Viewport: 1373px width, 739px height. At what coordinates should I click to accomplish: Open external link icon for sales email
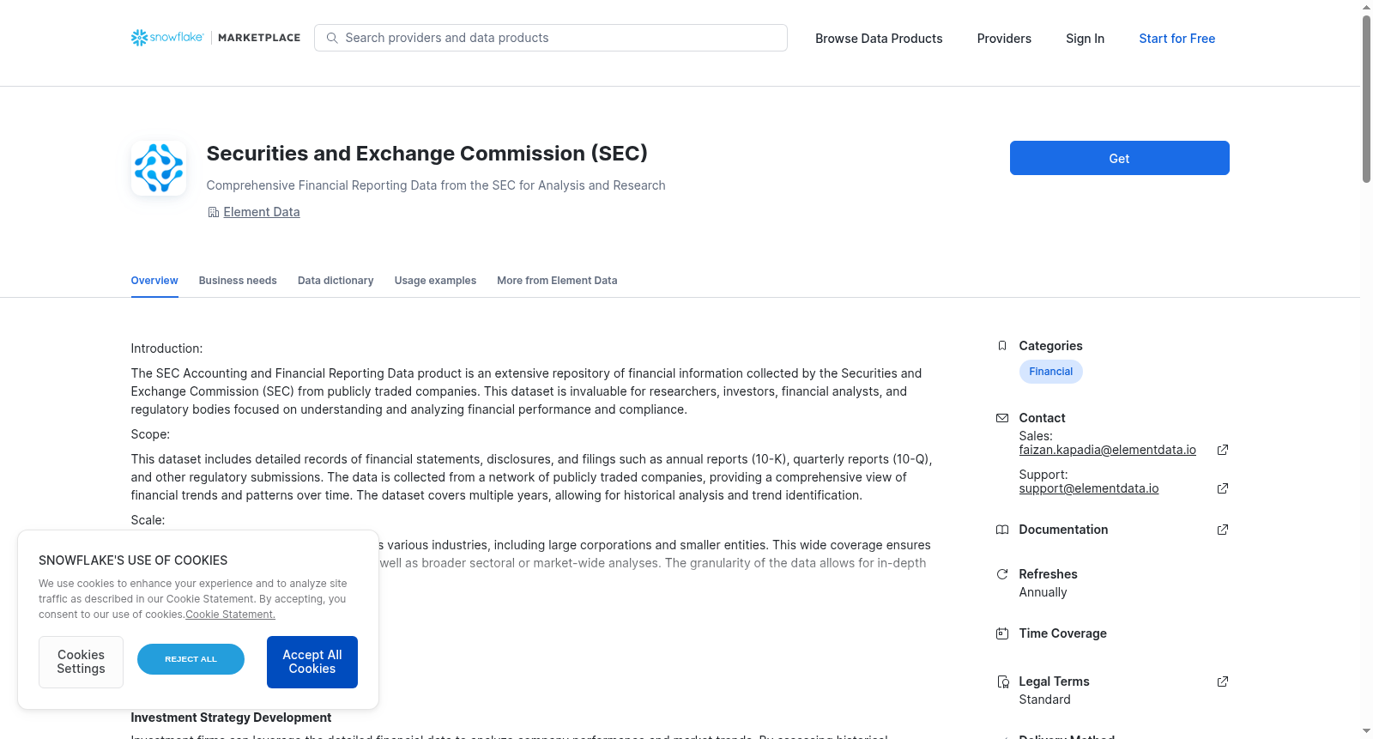pos(1223,450)
